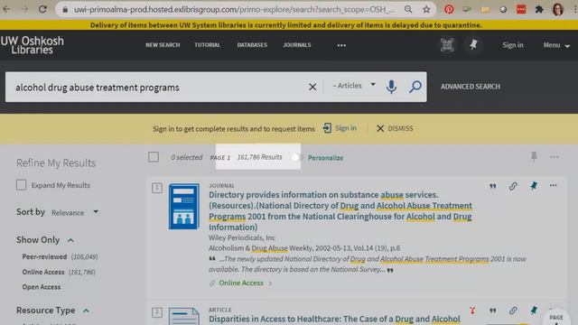Open the browser profile avatar
Screen dimensions: 578x325
click(558, 10)
